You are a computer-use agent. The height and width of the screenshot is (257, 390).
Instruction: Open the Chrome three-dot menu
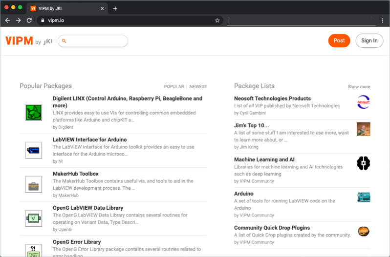point(383,20)
